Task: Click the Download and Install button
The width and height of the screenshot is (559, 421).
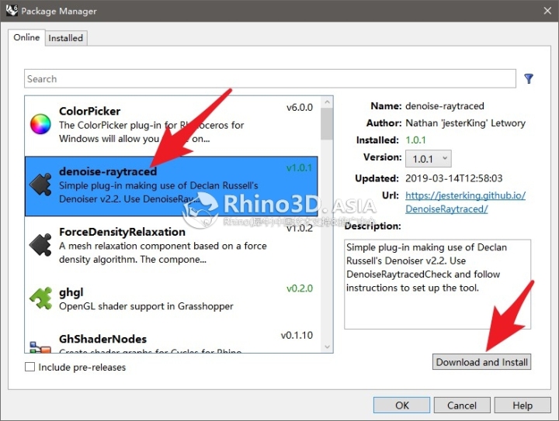Action: click(481, 362)
